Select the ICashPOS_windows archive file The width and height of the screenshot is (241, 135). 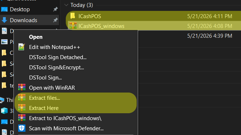click(x=154, y=26)
